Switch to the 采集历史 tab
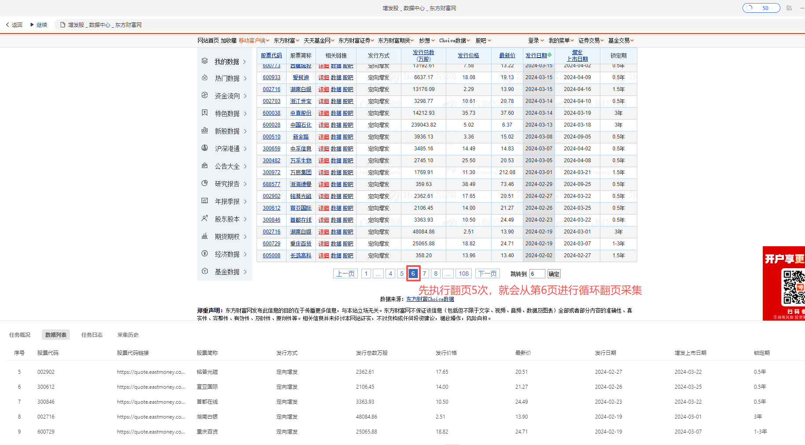Image resolution: width=805 pixels, height=445 pixels. coord(128,335)
